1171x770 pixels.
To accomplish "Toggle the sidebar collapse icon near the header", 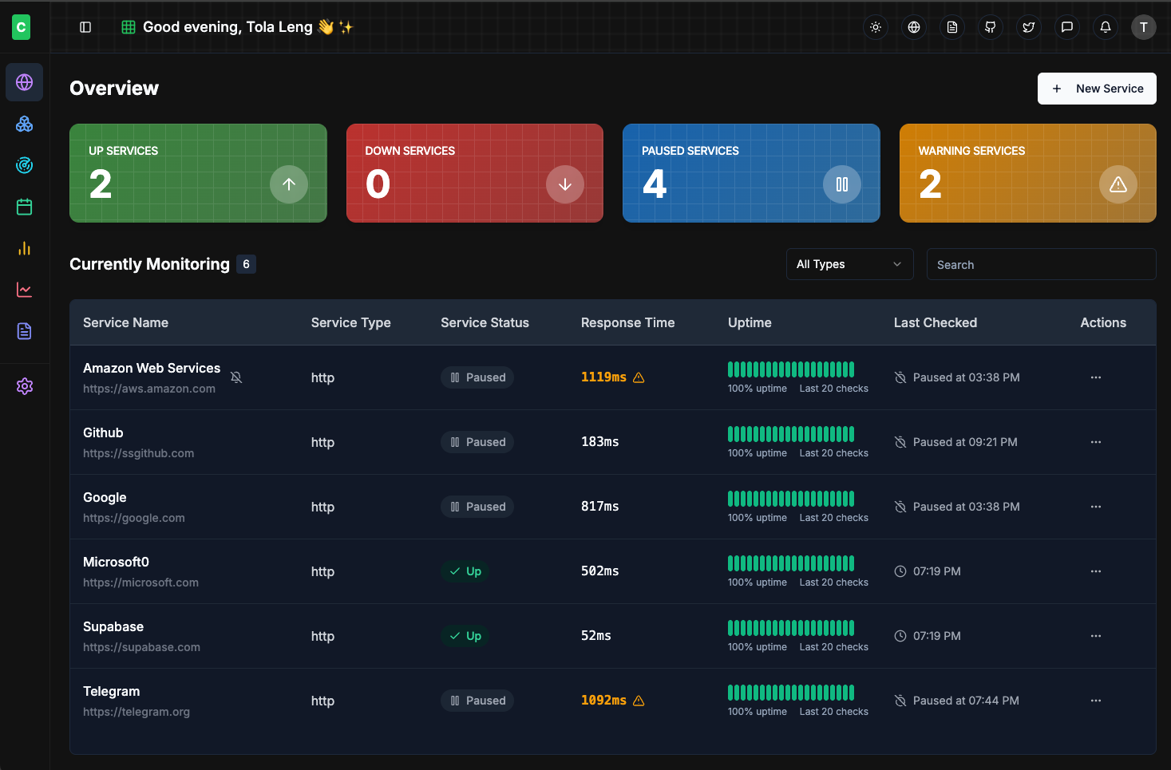I will tap(85, 26).
